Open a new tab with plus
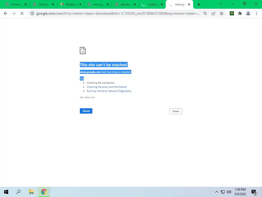Screen dimensions: 262x197 pos(199,5)
